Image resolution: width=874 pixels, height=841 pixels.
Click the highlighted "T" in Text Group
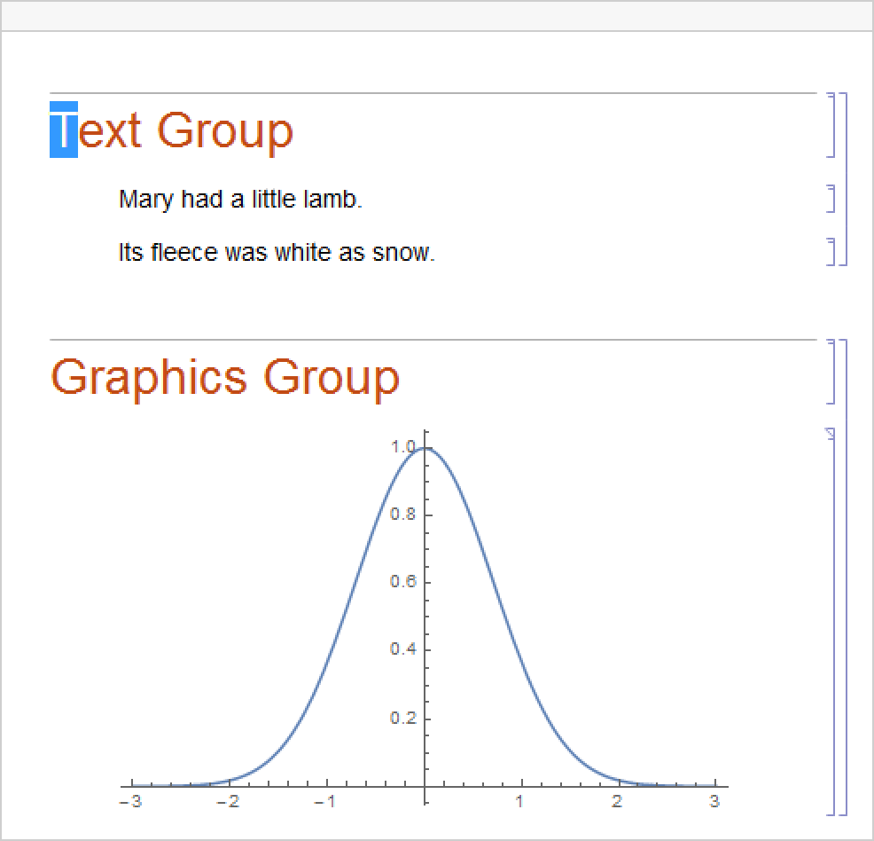coord(64,130)
